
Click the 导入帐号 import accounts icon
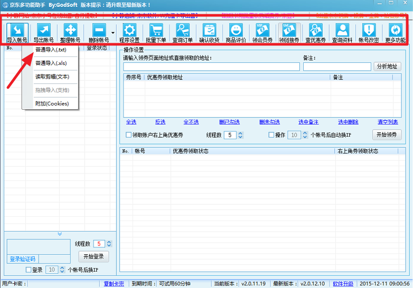17,33
